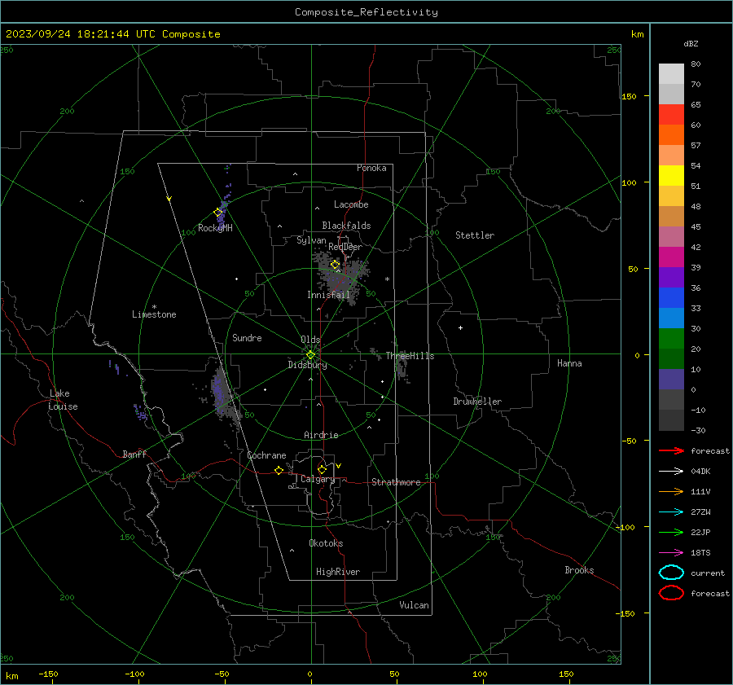Click the ThreeHills label

point(410,356)
